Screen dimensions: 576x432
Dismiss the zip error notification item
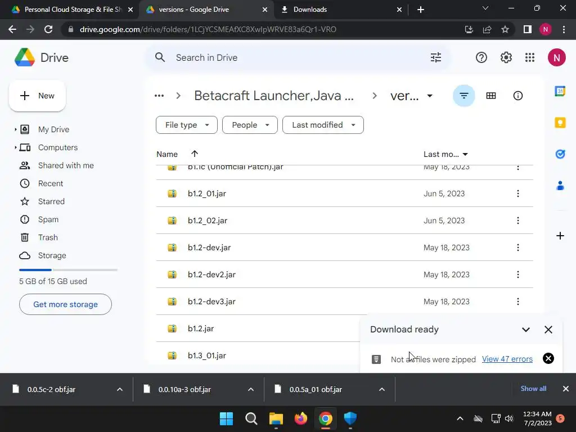548,358
